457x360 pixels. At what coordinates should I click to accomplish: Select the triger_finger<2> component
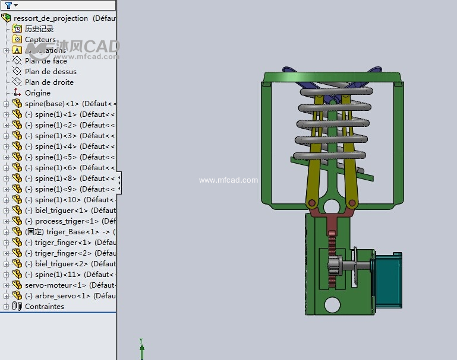(x=70, y=253)
